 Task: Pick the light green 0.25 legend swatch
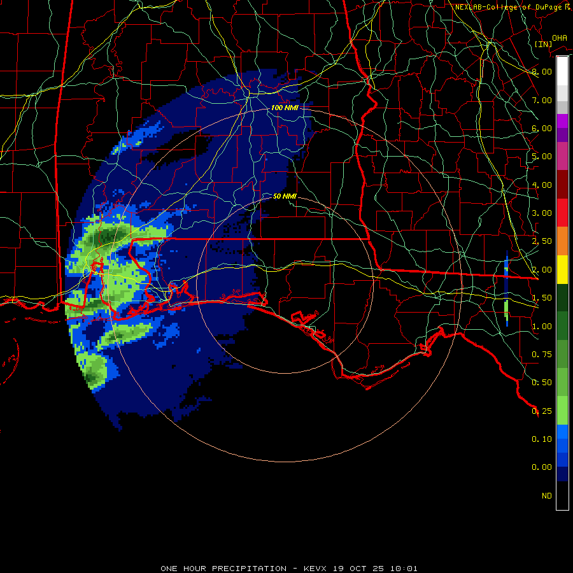pyautogui.click(x=562, y=411)
